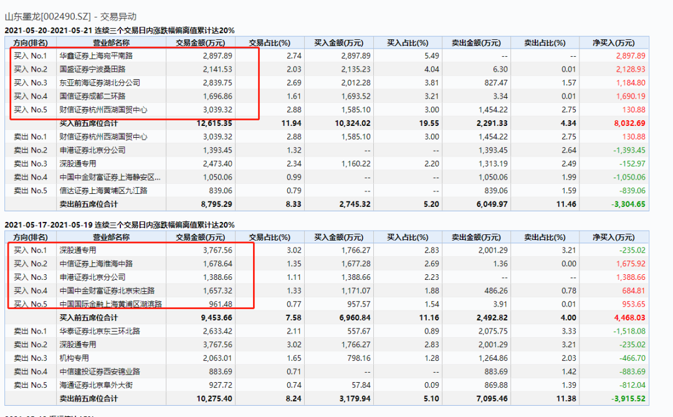Click the sell total 7,095.46
The width and height of the screenshot is (673, 417).
(x=492, y=398)
